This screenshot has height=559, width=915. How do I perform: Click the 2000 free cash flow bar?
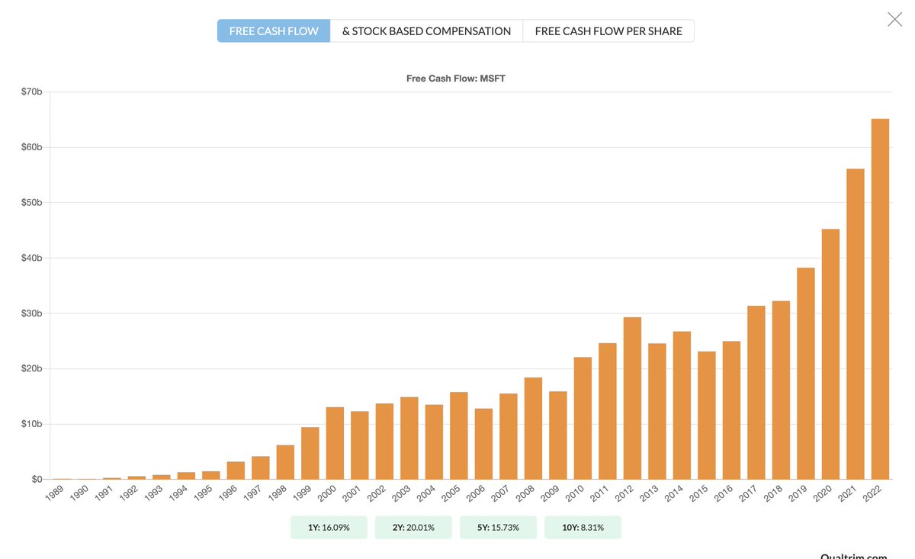tap(335, 443)
